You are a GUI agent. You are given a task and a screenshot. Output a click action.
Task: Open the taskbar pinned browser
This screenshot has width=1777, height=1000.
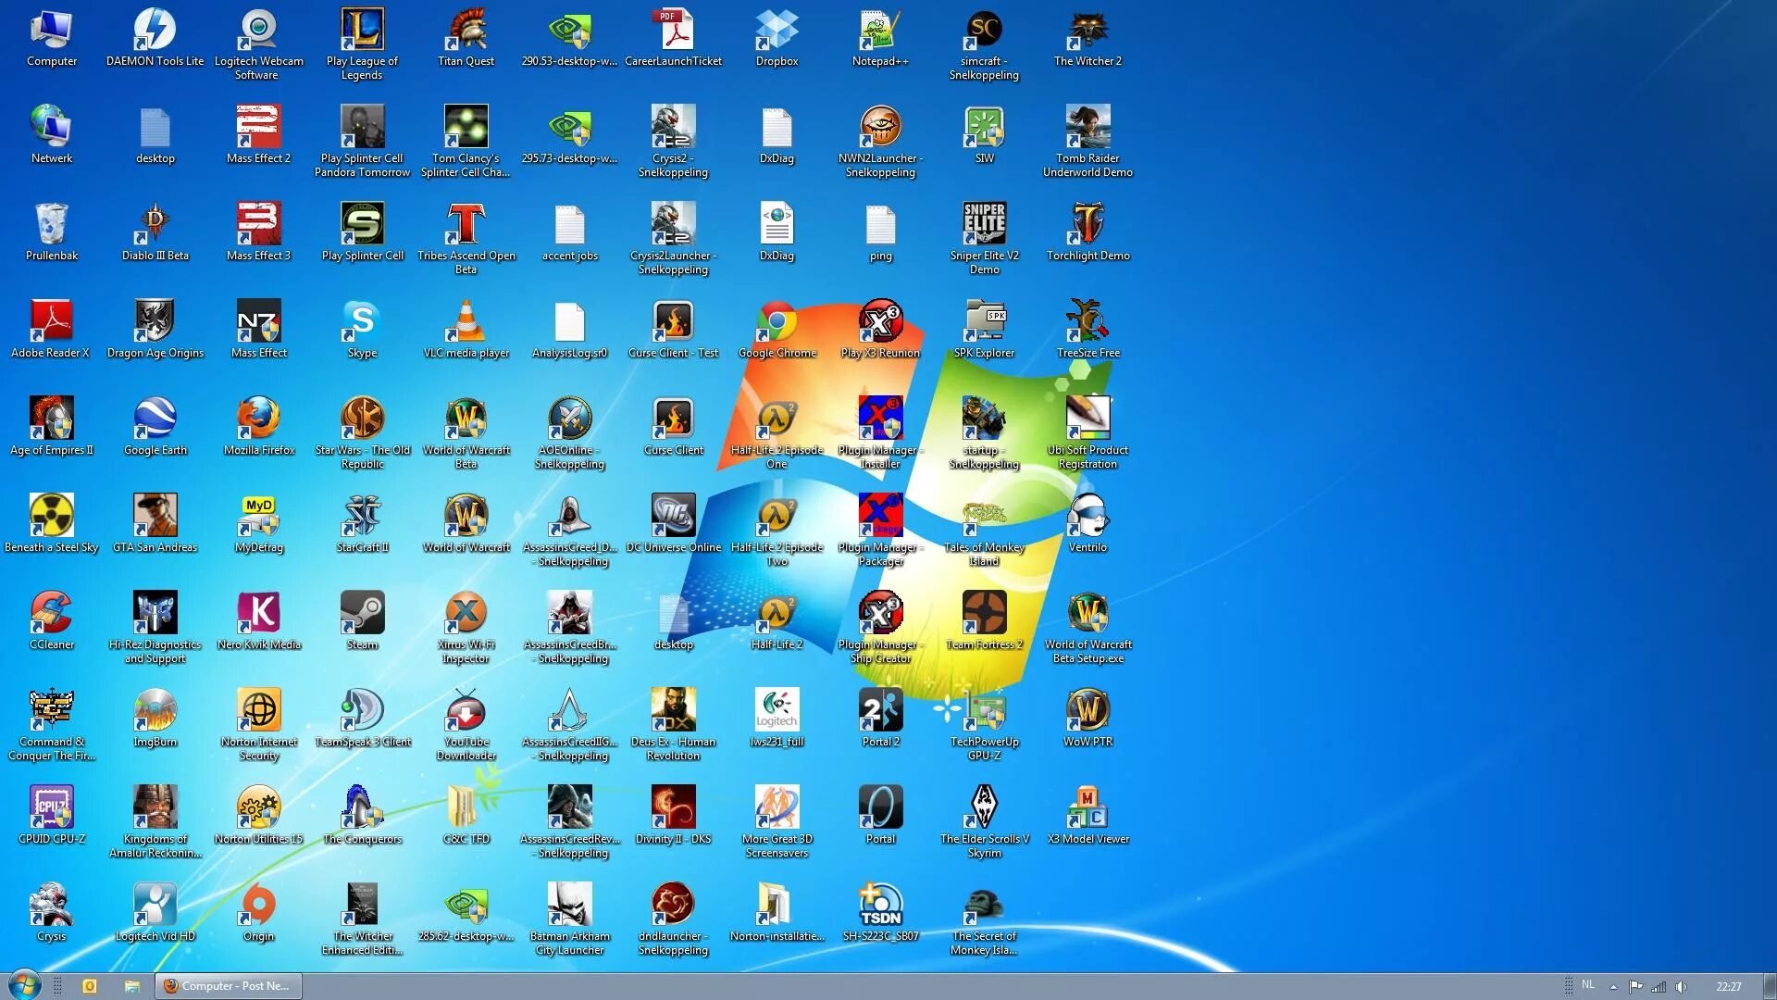coord(171,985)
